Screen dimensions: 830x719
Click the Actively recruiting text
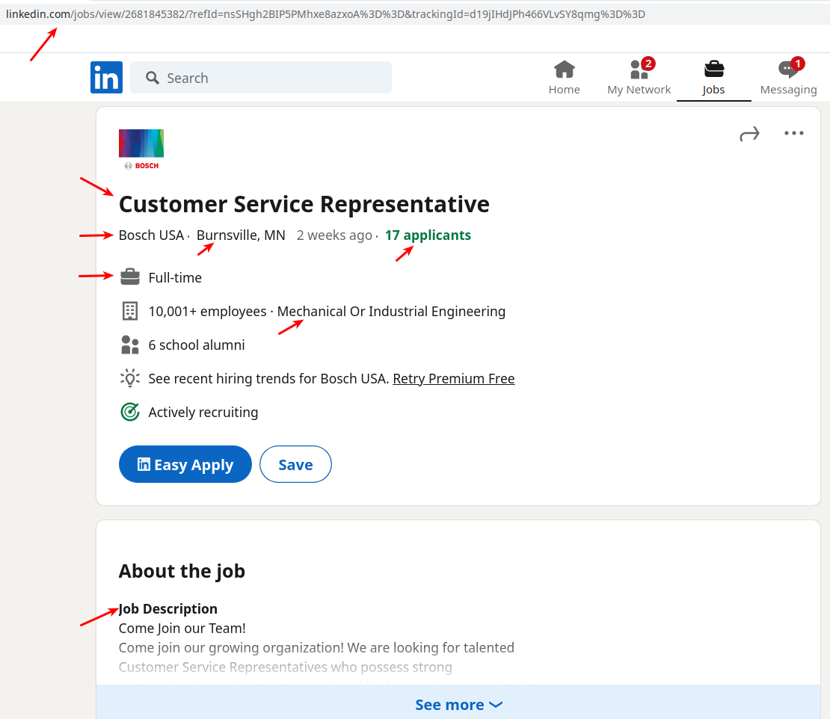[203, 412]
